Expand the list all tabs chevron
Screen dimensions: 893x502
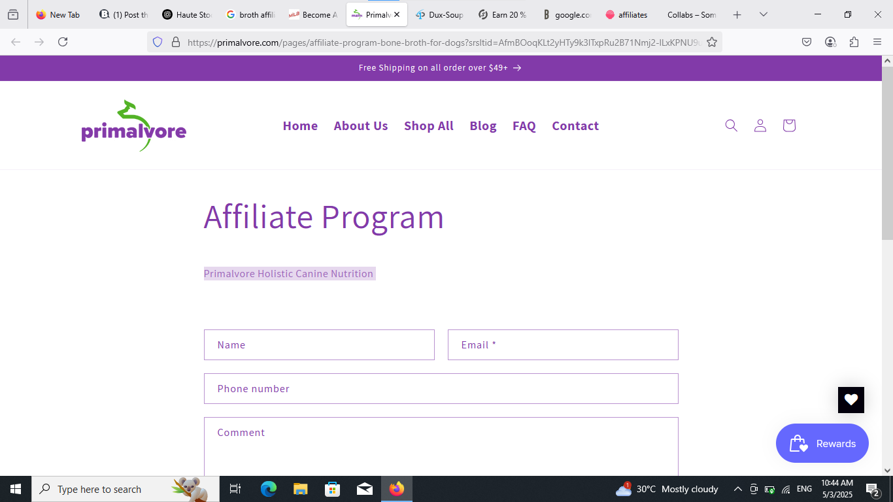[x=763, y=14]
